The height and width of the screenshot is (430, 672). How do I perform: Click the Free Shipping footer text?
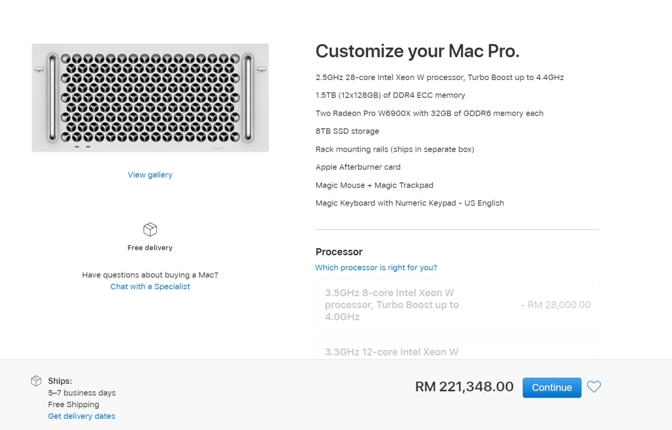(x=73, y=404)
